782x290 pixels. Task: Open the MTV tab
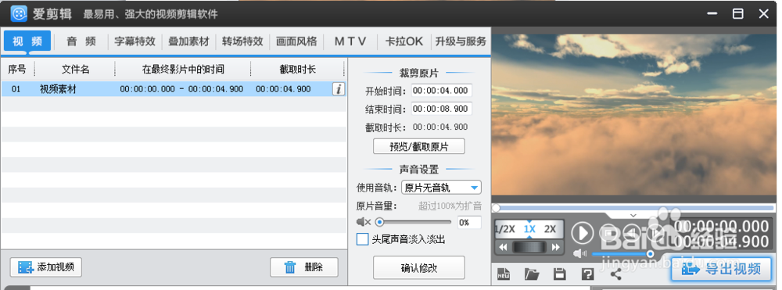[350, 41]
